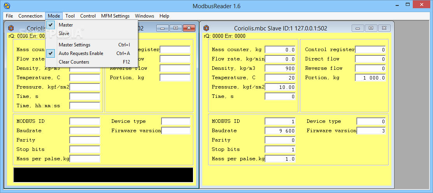This screenshot has width=433, height=193.
Task: Click Reverse flow field in right window
Action: click(370, 68)
